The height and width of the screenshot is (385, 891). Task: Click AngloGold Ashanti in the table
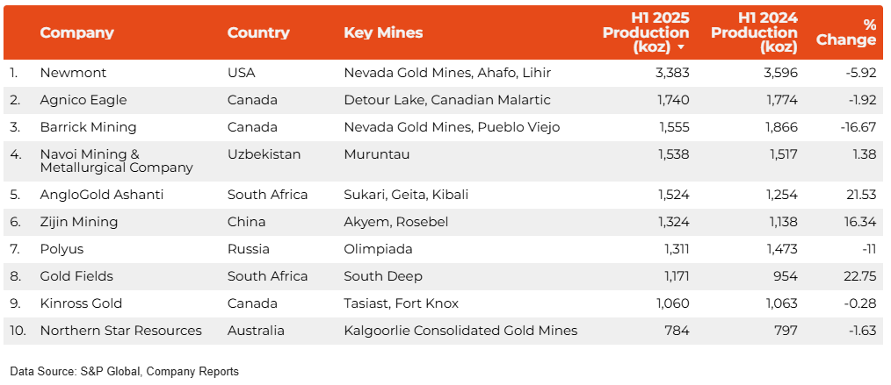[102, 195]
